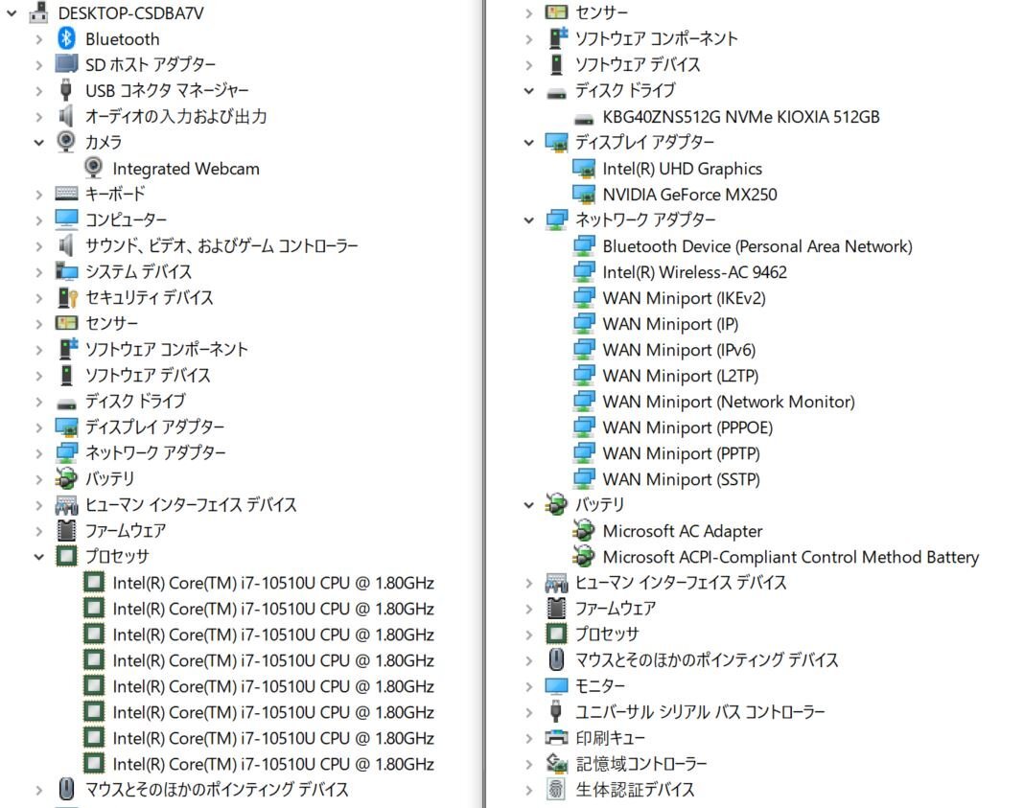Select WAN Miniport (Network Monitor) entry
This screenshot has width=1024, height=808.
[x=728, y=402]
